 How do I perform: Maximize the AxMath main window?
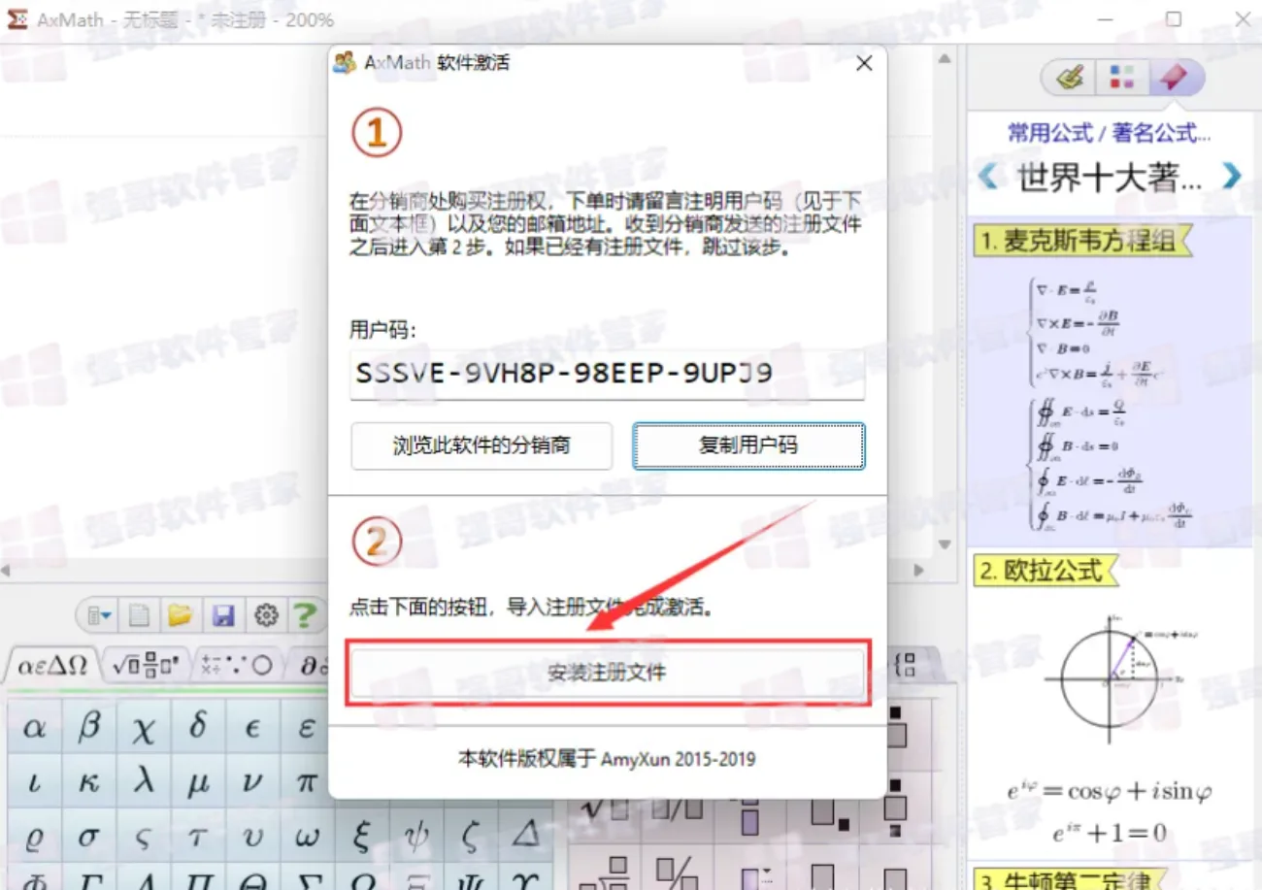(1173, 19)
